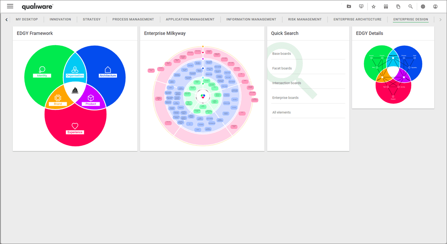The height and width of the screenshot is (244, 447).
Task: Select Intersection boards link
Action: tap(286, 83)
